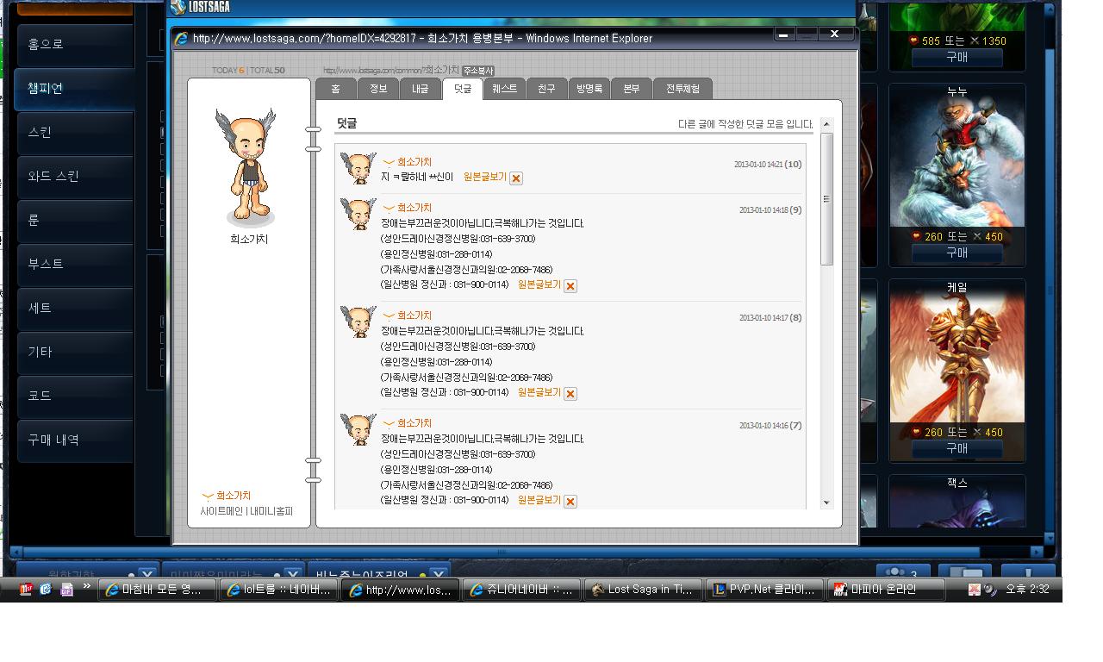Click the avatar thumbnail of comment (7)
The width and height of the screenshot is (1103, 662).
[x=358, y=429]
